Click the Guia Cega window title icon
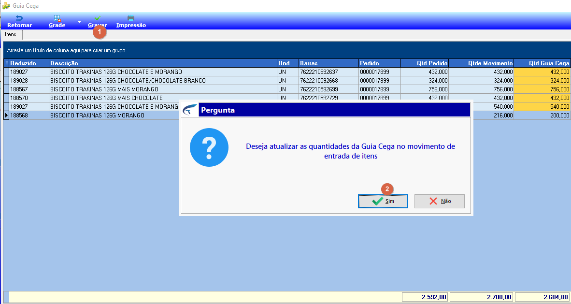 point(6,6)
